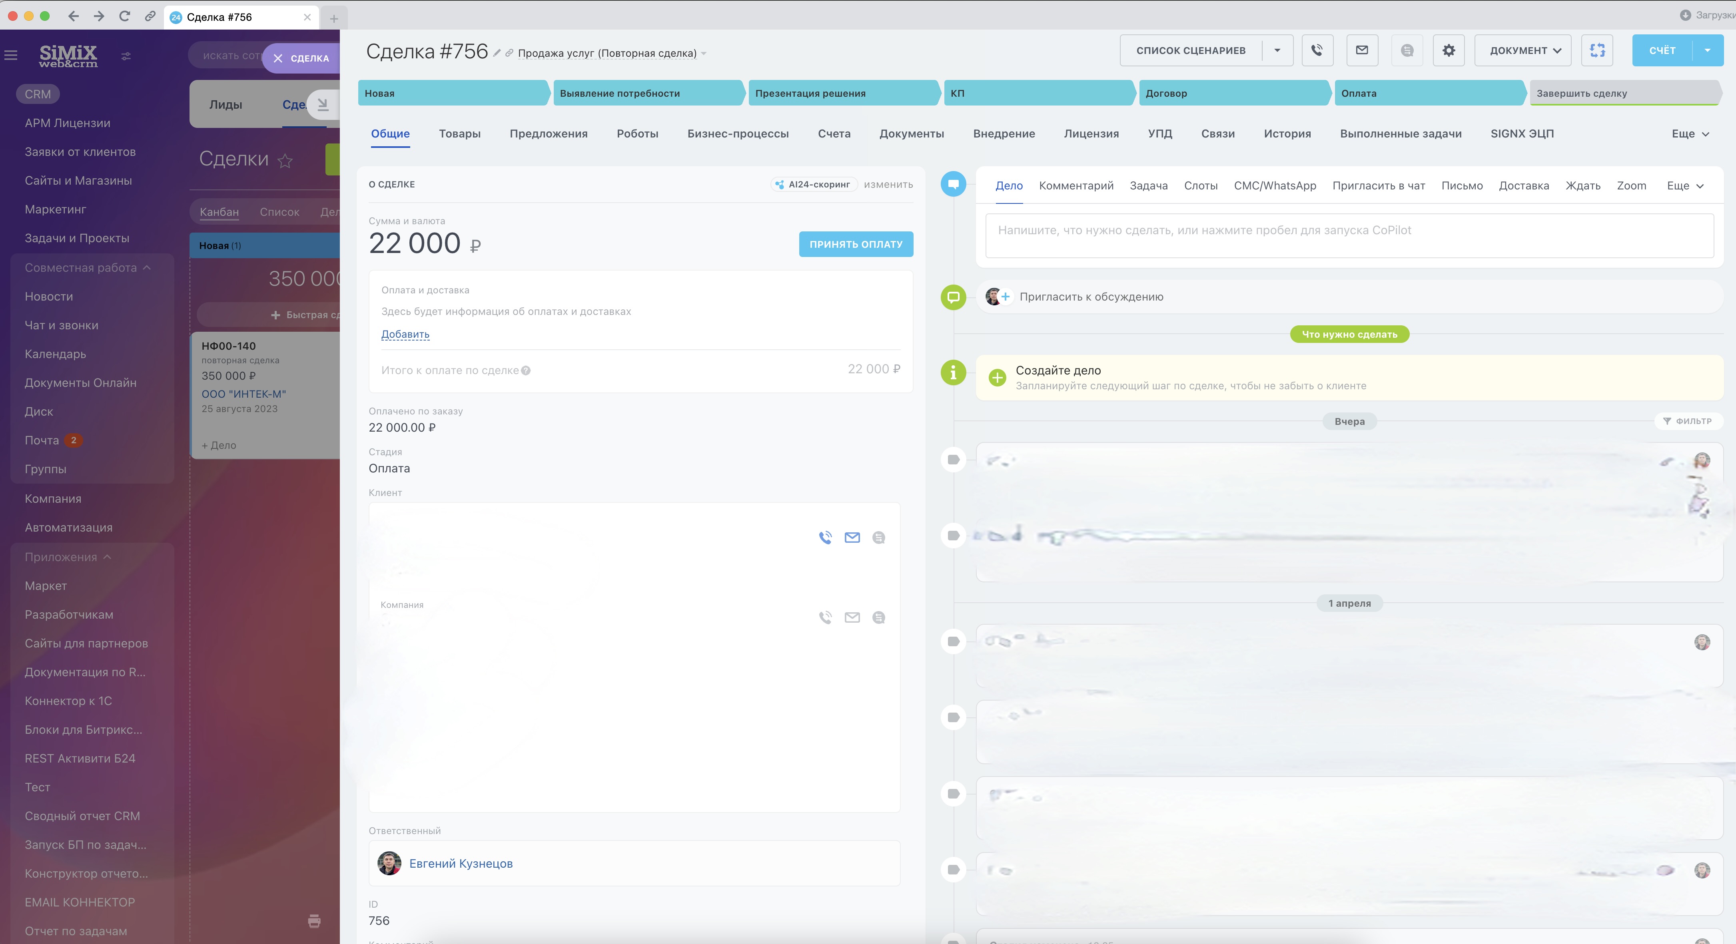The width and height of the screenshot is (1736, 944).
Task: Click the CoPilot task input field
Action: 1349,235
